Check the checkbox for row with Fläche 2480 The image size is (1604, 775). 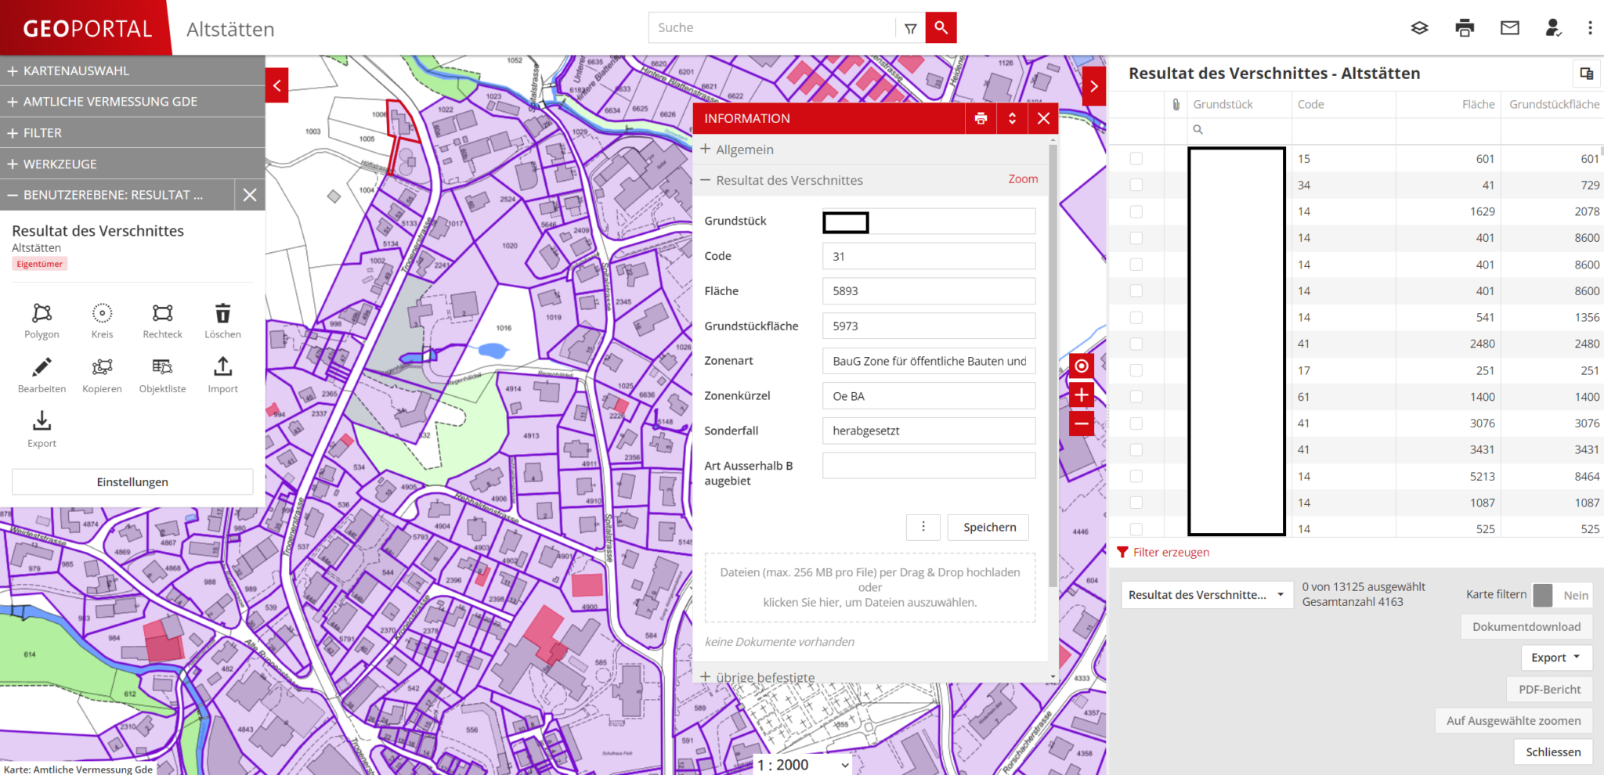pyautogui.click(x=1137, y=343)
